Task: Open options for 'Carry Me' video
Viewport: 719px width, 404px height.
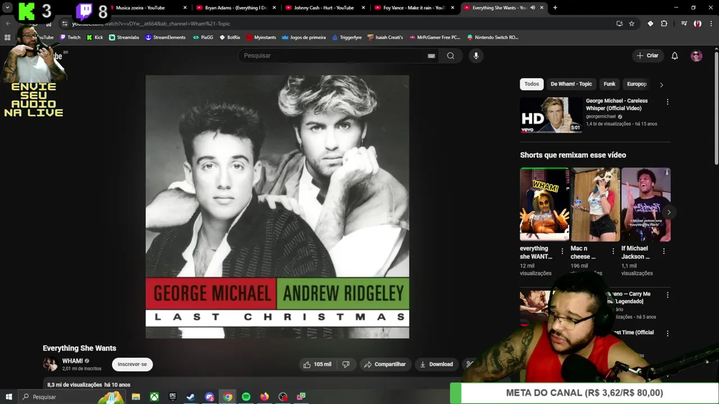Action: pos(667,295)
